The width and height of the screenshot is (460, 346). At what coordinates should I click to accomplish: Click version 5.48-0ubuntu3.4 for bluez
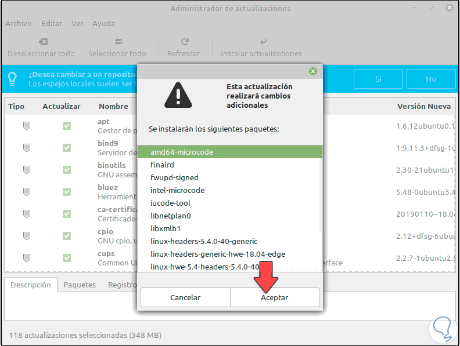(x=426, y=192)
